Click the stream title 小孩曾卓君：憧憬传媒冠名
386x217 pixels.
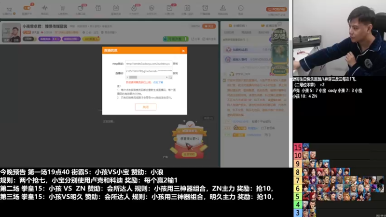45,27
